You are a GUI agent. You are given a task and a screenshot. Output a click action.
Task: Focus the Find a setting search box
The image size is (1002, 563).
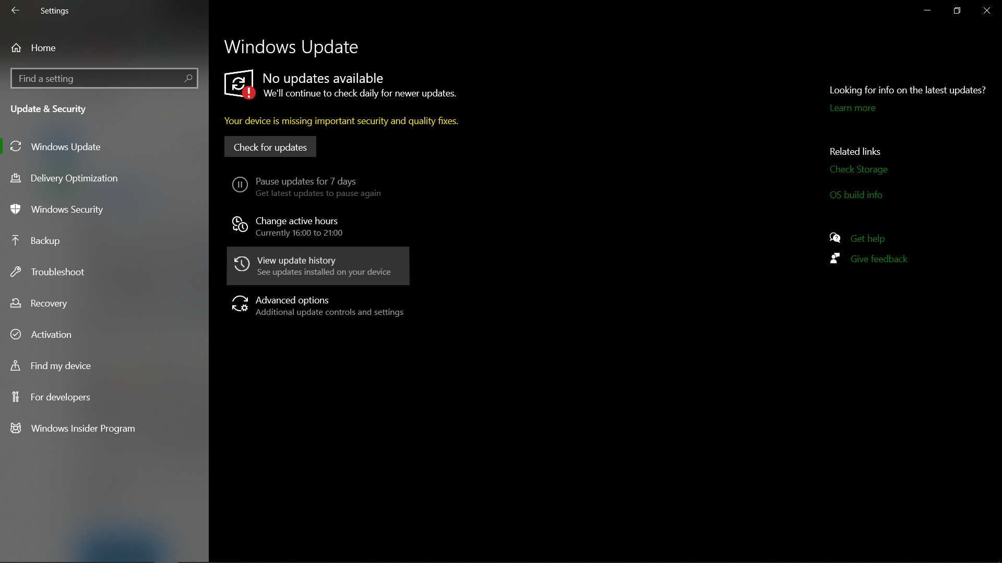pyautogui.click(x=104, y=78)
